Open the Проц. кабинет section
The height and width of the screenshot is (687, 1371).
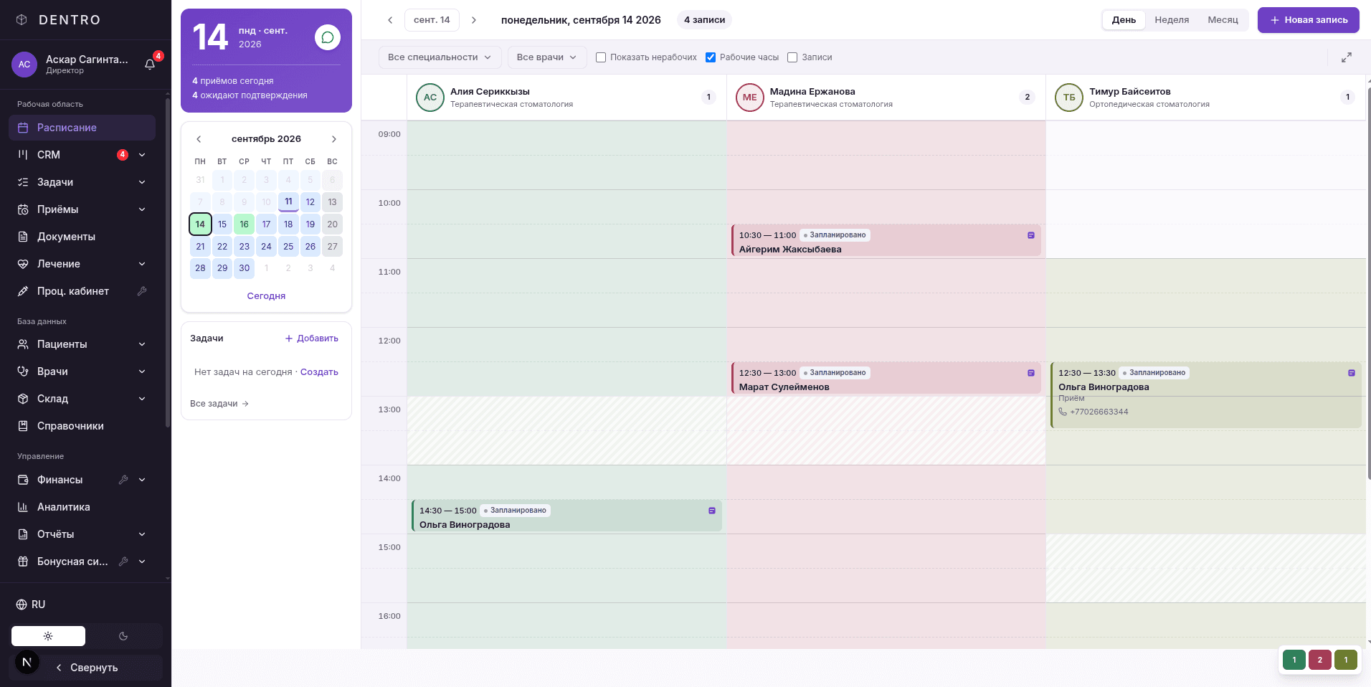(82, 291)
